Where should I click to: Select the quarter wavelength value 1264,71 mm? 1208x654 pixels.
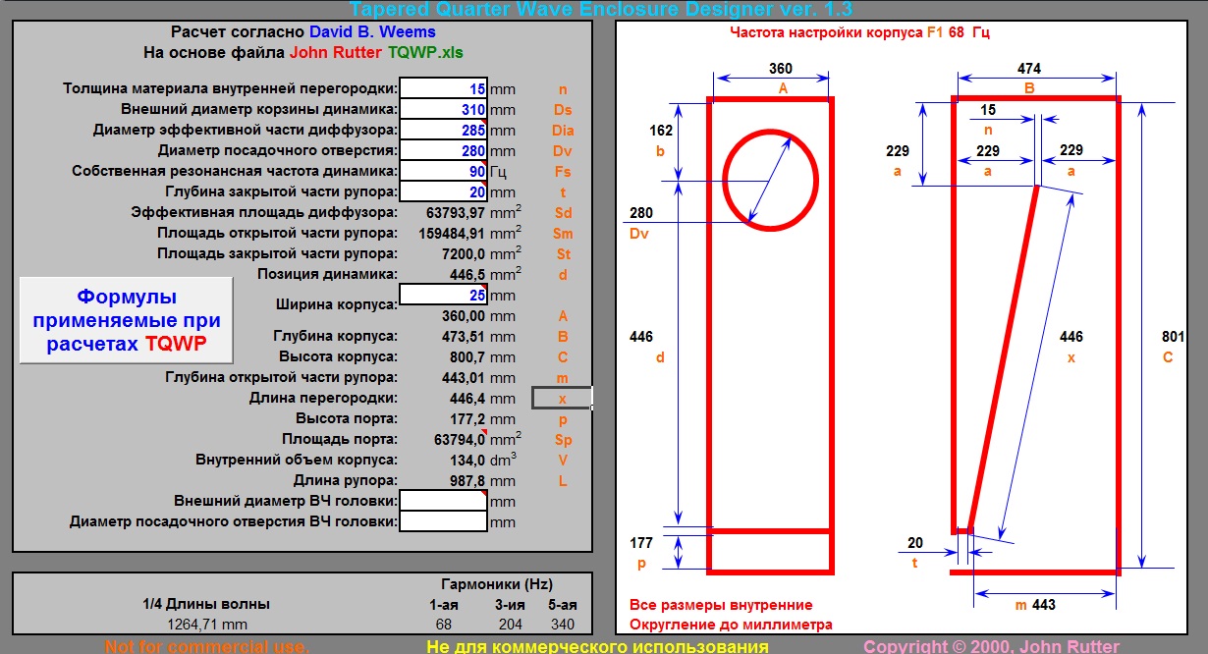(x=194, y=625)
